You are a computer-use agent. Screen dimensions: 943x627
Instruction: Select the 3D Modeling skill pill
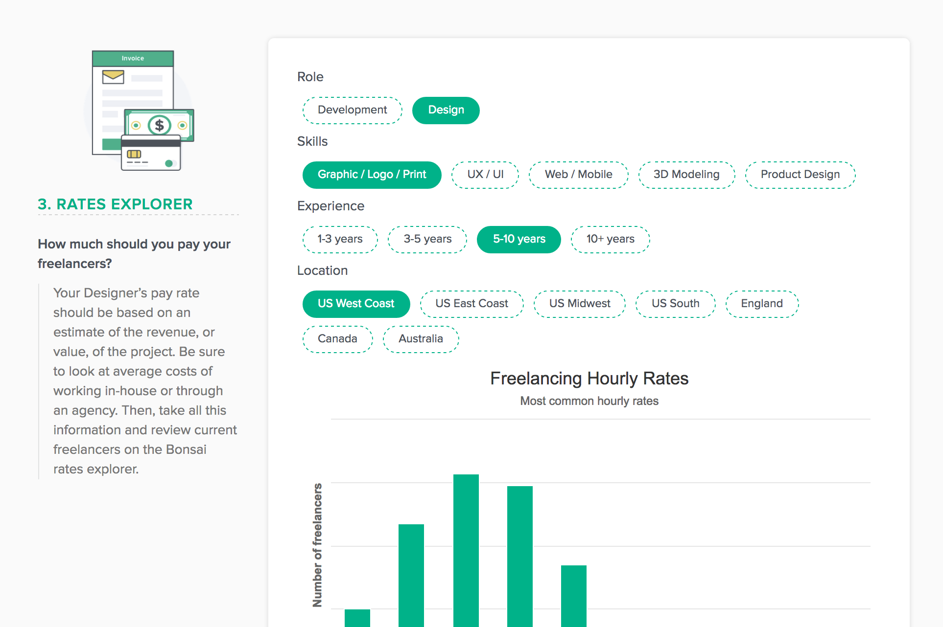[686, 175]
